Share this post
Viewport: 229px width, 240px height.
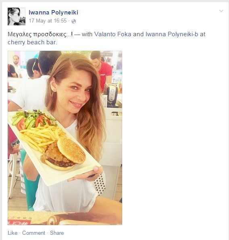[x=57, y=233]
